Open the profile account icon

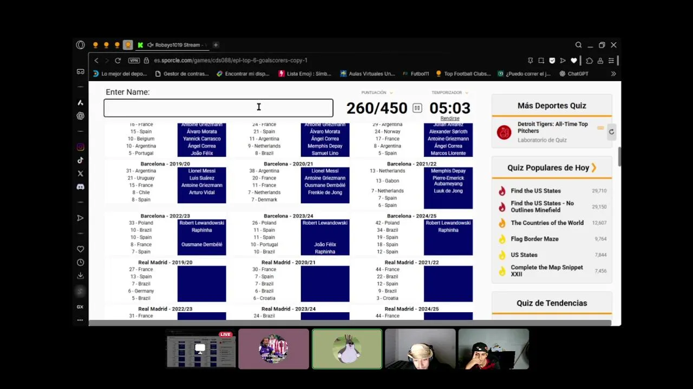tap(600, 61)
